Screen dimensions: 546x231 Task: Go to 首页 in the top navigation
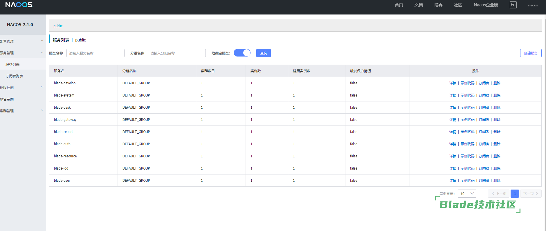[399, 5]
